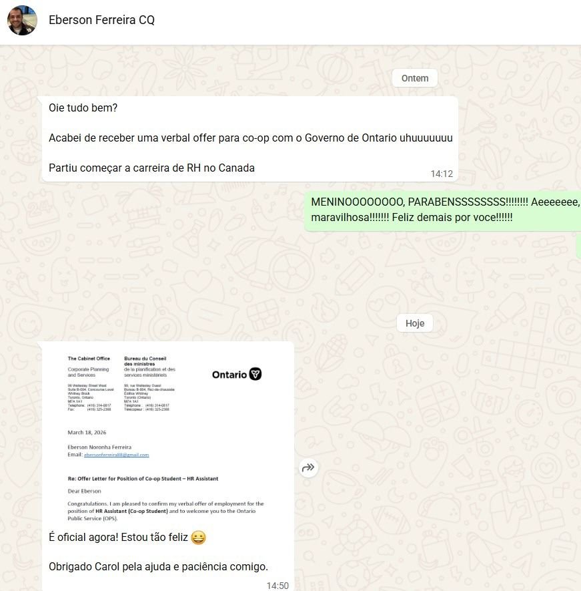
Task: Open contact info for Eberson Ferreira CQ
Action: click(x=101, y=20)
